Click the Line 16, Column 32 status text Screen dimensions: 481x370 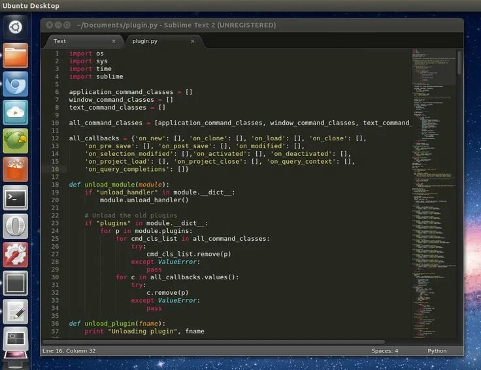tap(69, 350)
